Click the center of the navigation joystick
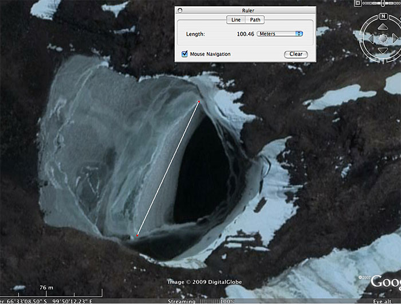The width and height of the screenshot is (401, 304). pos(383,39)
